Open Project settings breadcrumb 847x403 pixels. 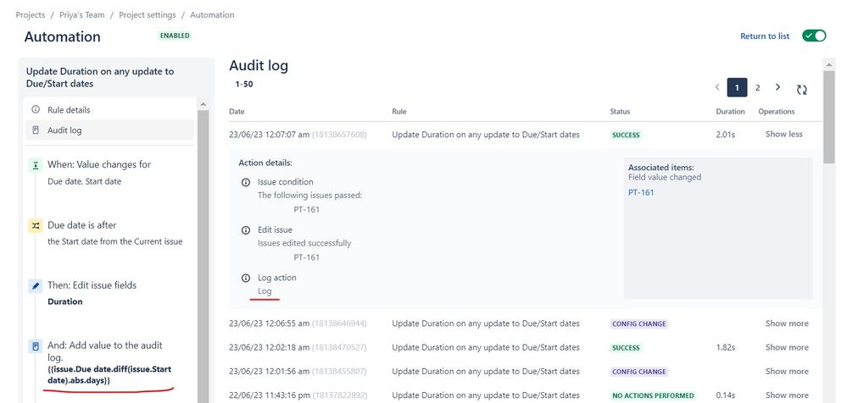148,14
